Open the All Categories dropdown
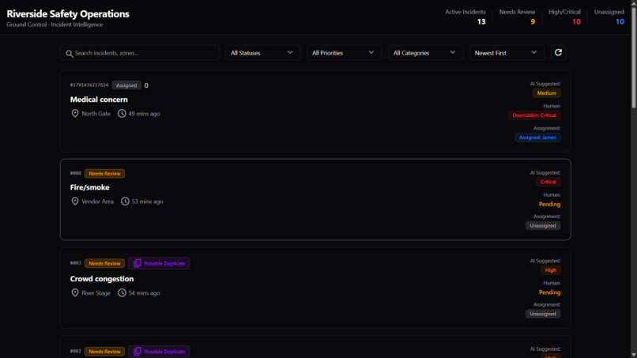The height and width of the screenshot is (358, 637). tap(425, 53)
